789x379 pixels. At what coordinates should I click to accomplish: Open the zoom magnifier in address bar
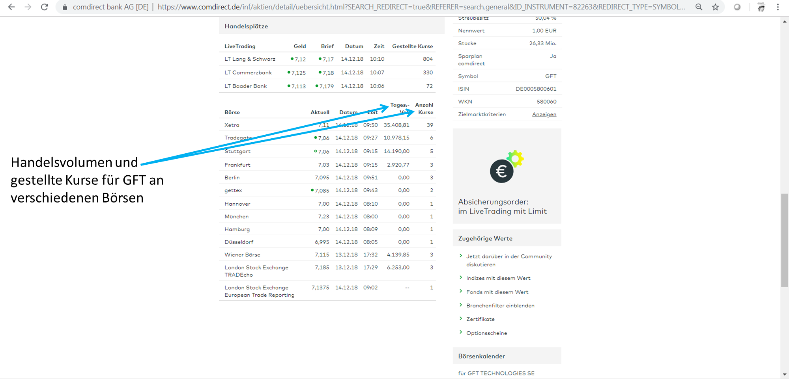(699, 7)
